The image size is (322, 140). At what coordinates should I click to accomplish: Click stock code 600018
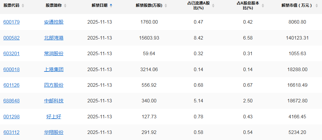(x=12, y=69)
